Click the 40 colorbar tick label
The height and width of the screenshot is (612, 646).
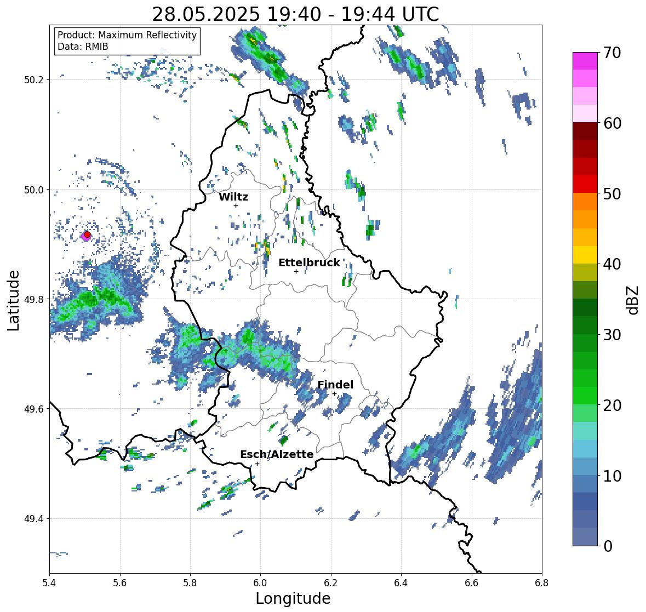click(612, 264)
